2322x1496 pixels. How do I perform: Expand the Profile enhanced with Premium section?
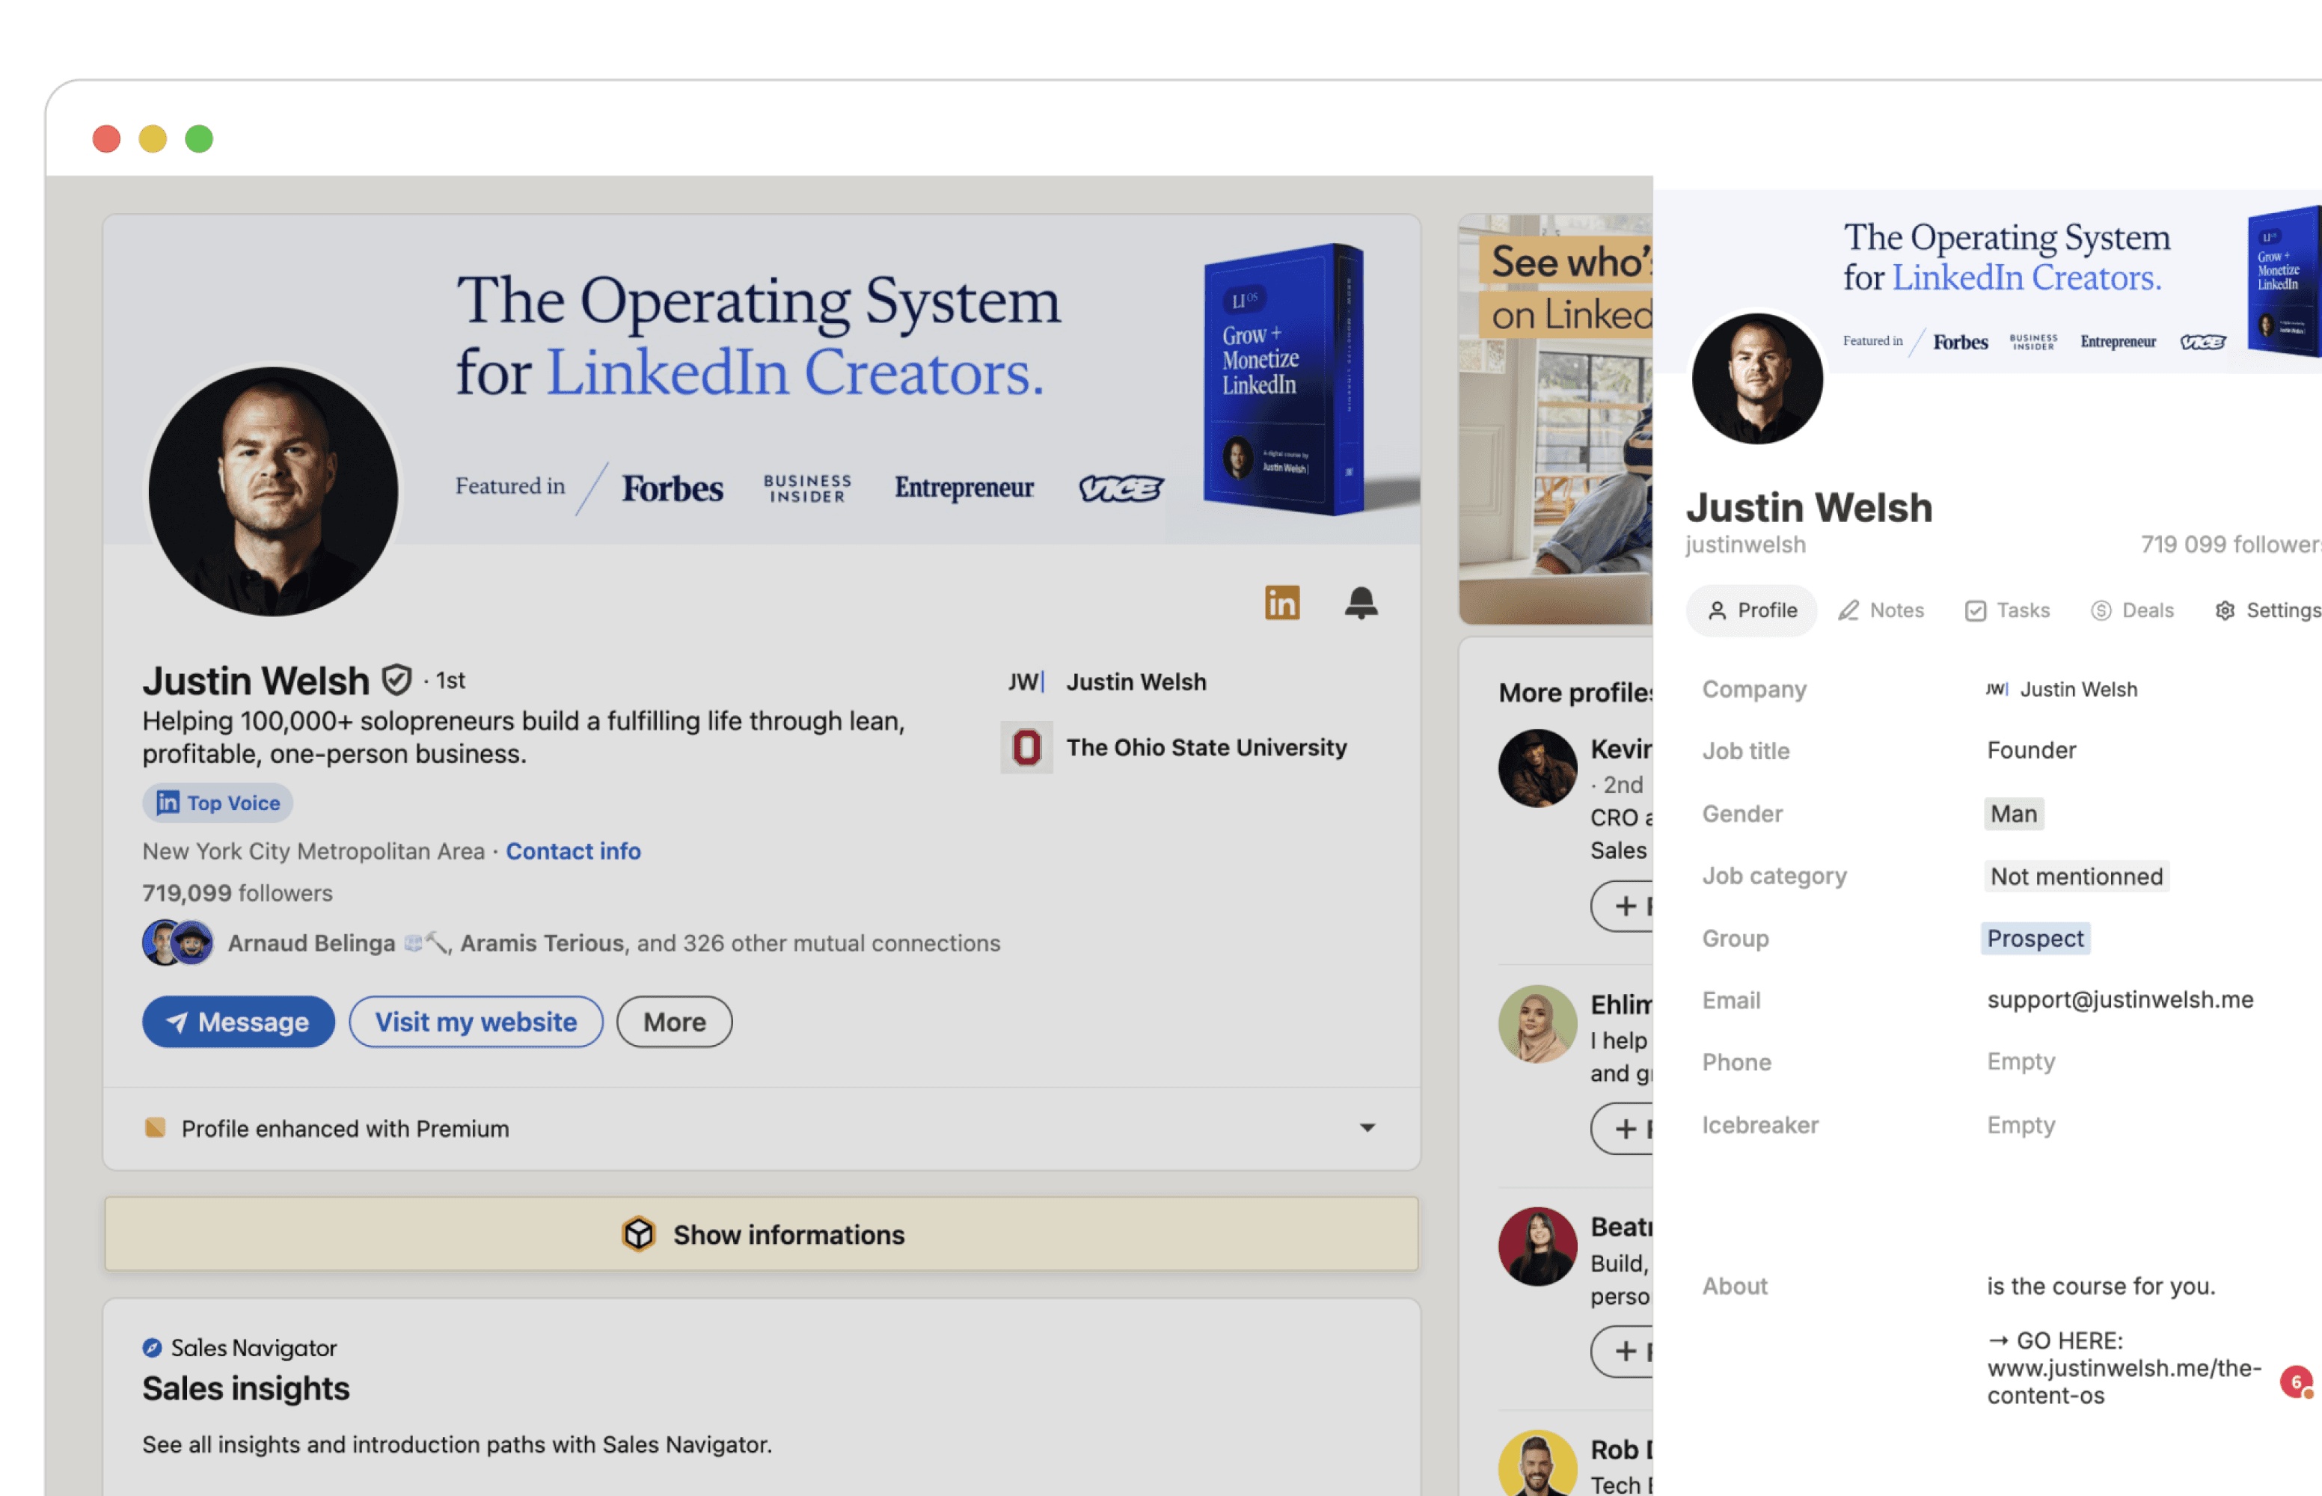coord(1367,1128)
